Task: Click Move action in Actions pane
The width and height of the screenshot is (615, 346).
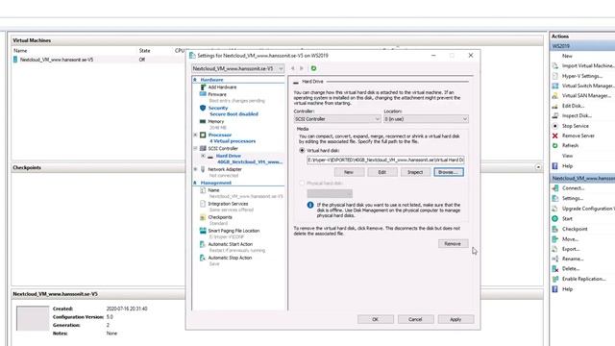Action: coord(570,239)
